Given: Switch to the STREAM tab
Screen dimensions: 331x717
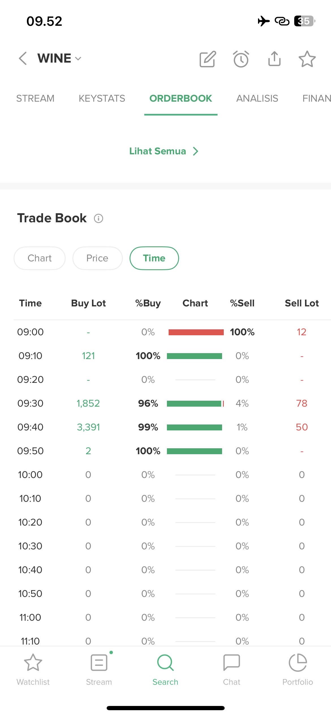Looking at the screenshot, I should click(x=35, y=99).
